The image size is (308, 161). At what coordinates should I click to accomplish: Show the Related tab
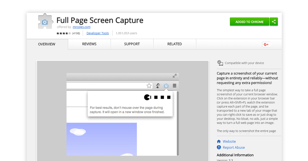[175, 44]
